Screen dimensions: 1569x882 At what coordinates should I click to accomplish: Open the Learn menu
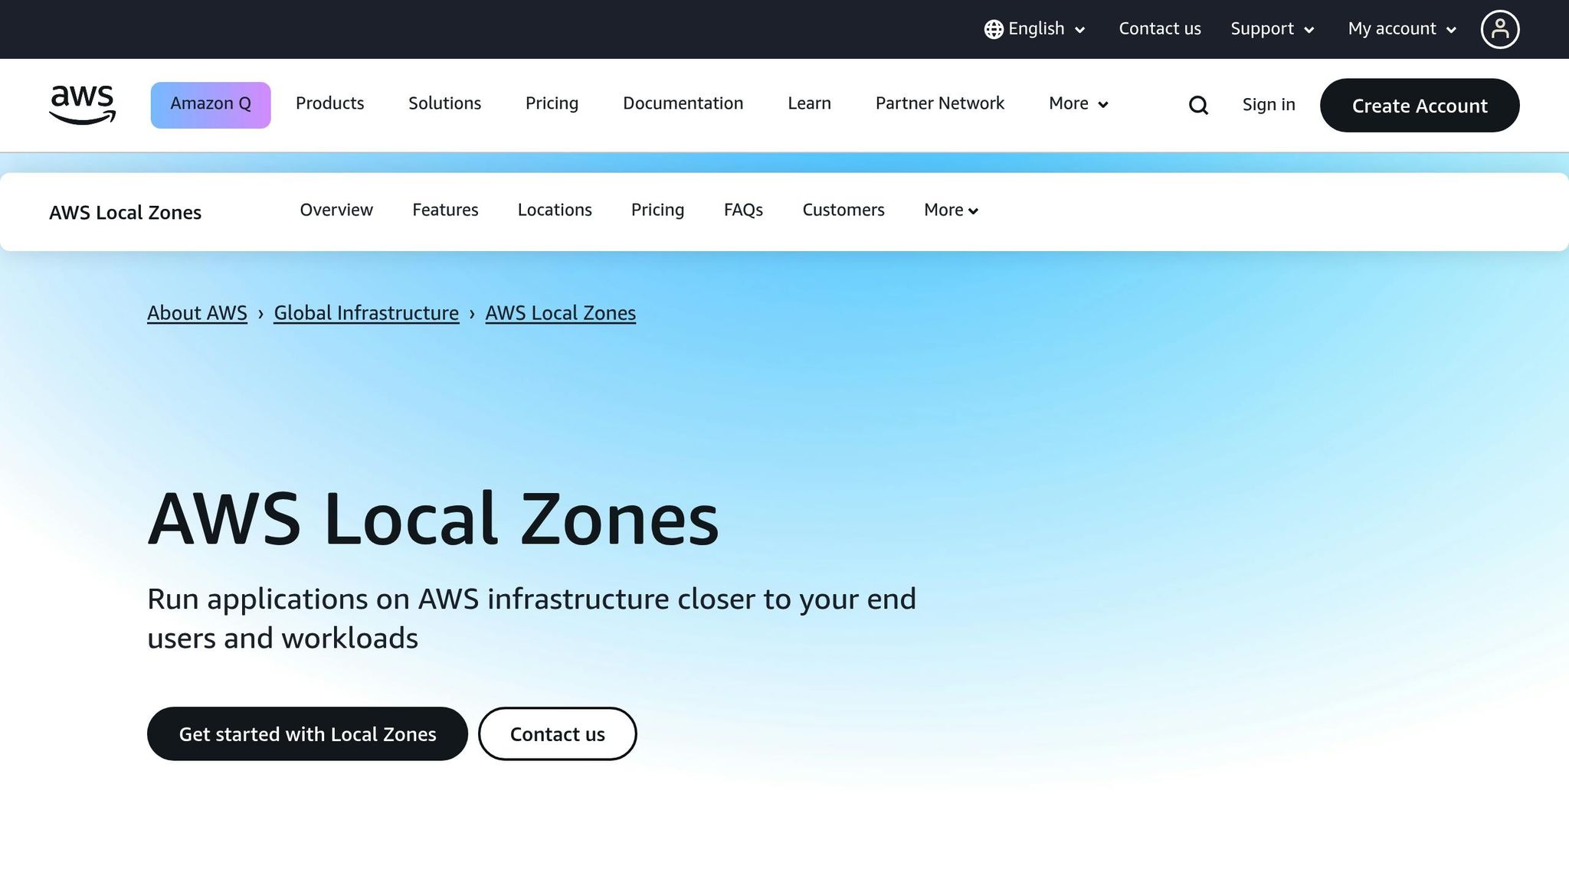point(809,103)
